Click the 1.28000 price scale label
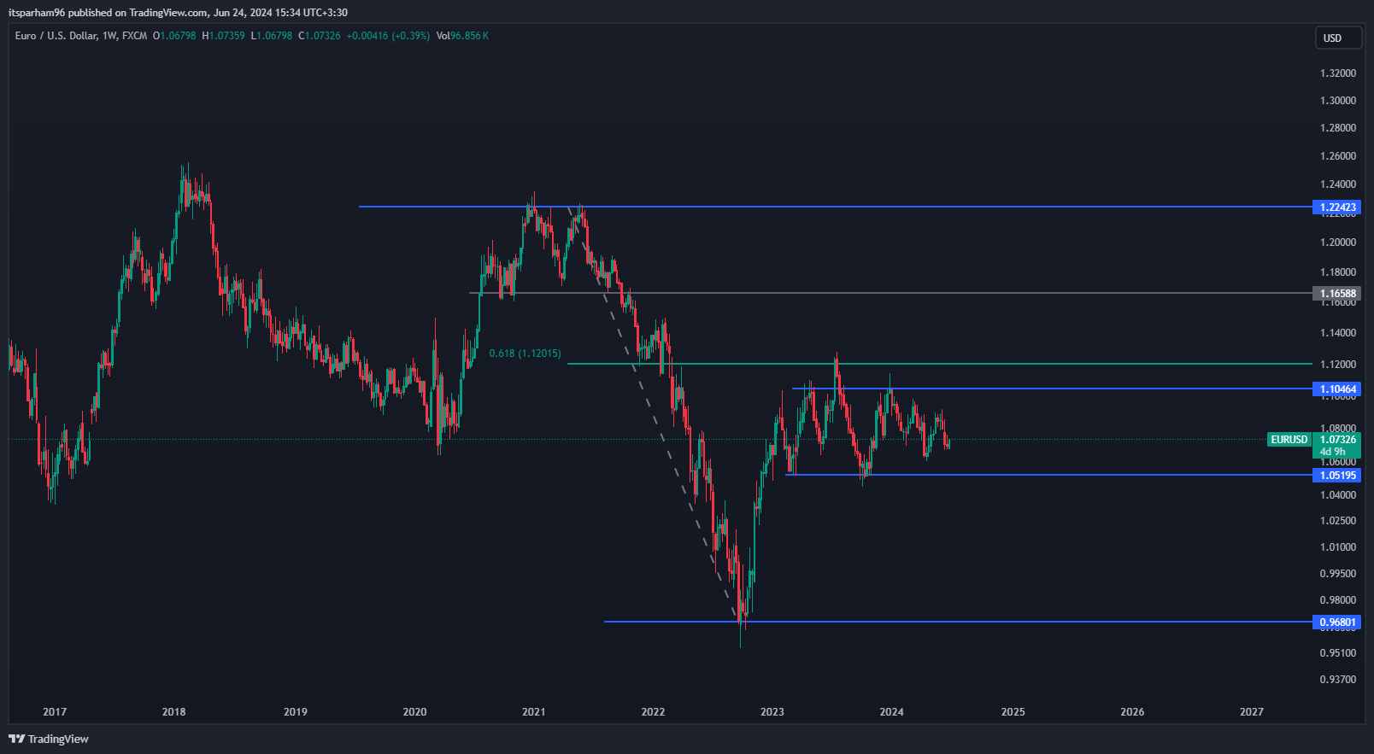The image size is (1374, 754). click(1338, 128)
